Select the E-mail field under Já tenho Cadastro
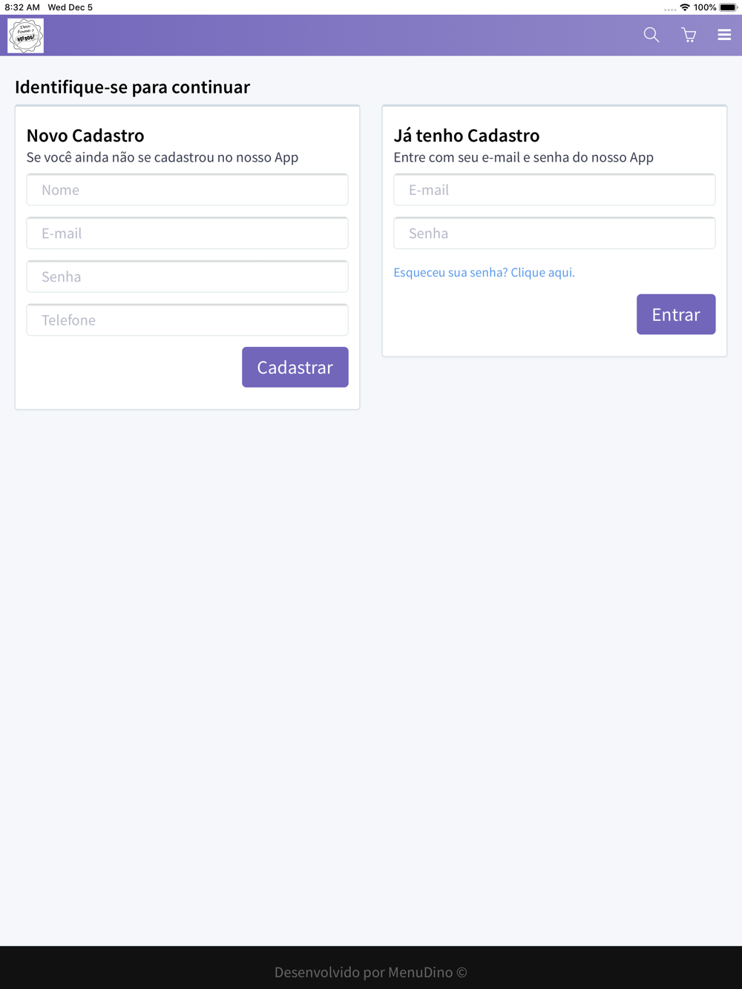This screenshot has width=742, height=989. click(554, 190)
